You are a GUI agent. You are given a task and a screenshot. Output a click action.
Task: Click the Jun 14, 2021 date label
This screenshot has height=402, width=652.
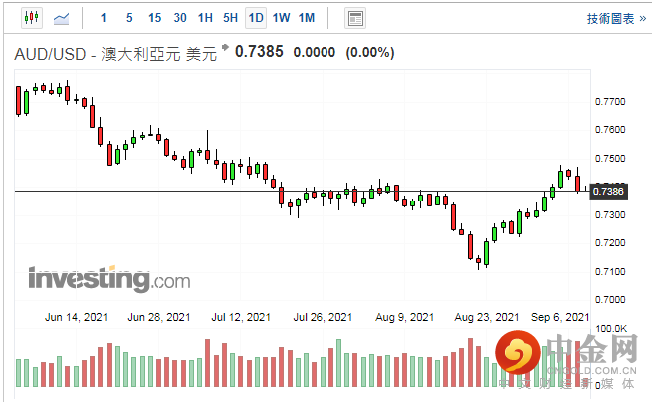pyautogui.click(x=76, y=317)
